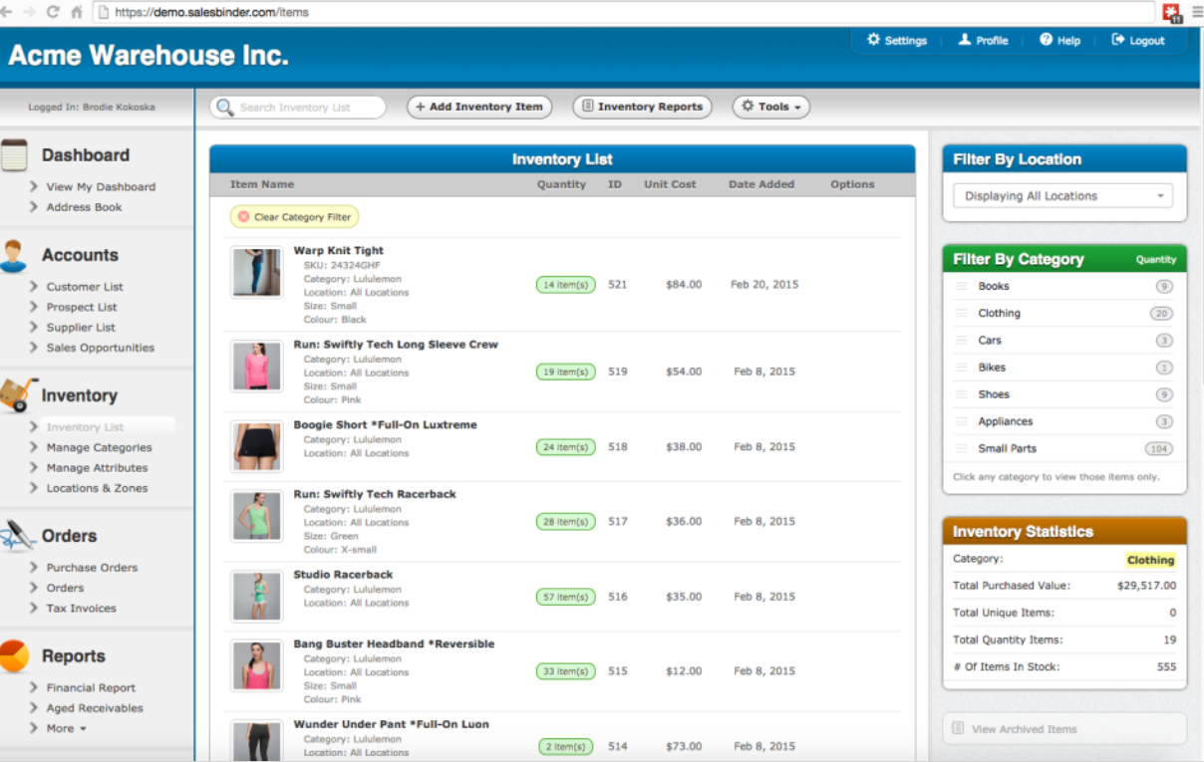Expand the More reports menu
Screen dimensions: 1204x762
coord(66,728)
